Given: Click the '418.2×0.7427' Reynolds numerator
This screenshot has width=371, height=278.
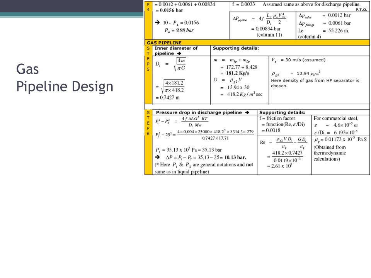Looking at the screenshot, I should (287, 153).
